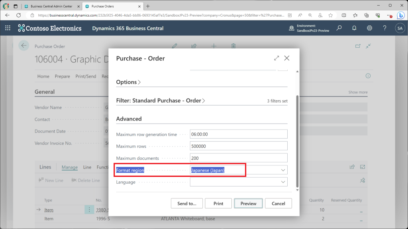Select the Line tab in Lines

click(x=87, y=167)
